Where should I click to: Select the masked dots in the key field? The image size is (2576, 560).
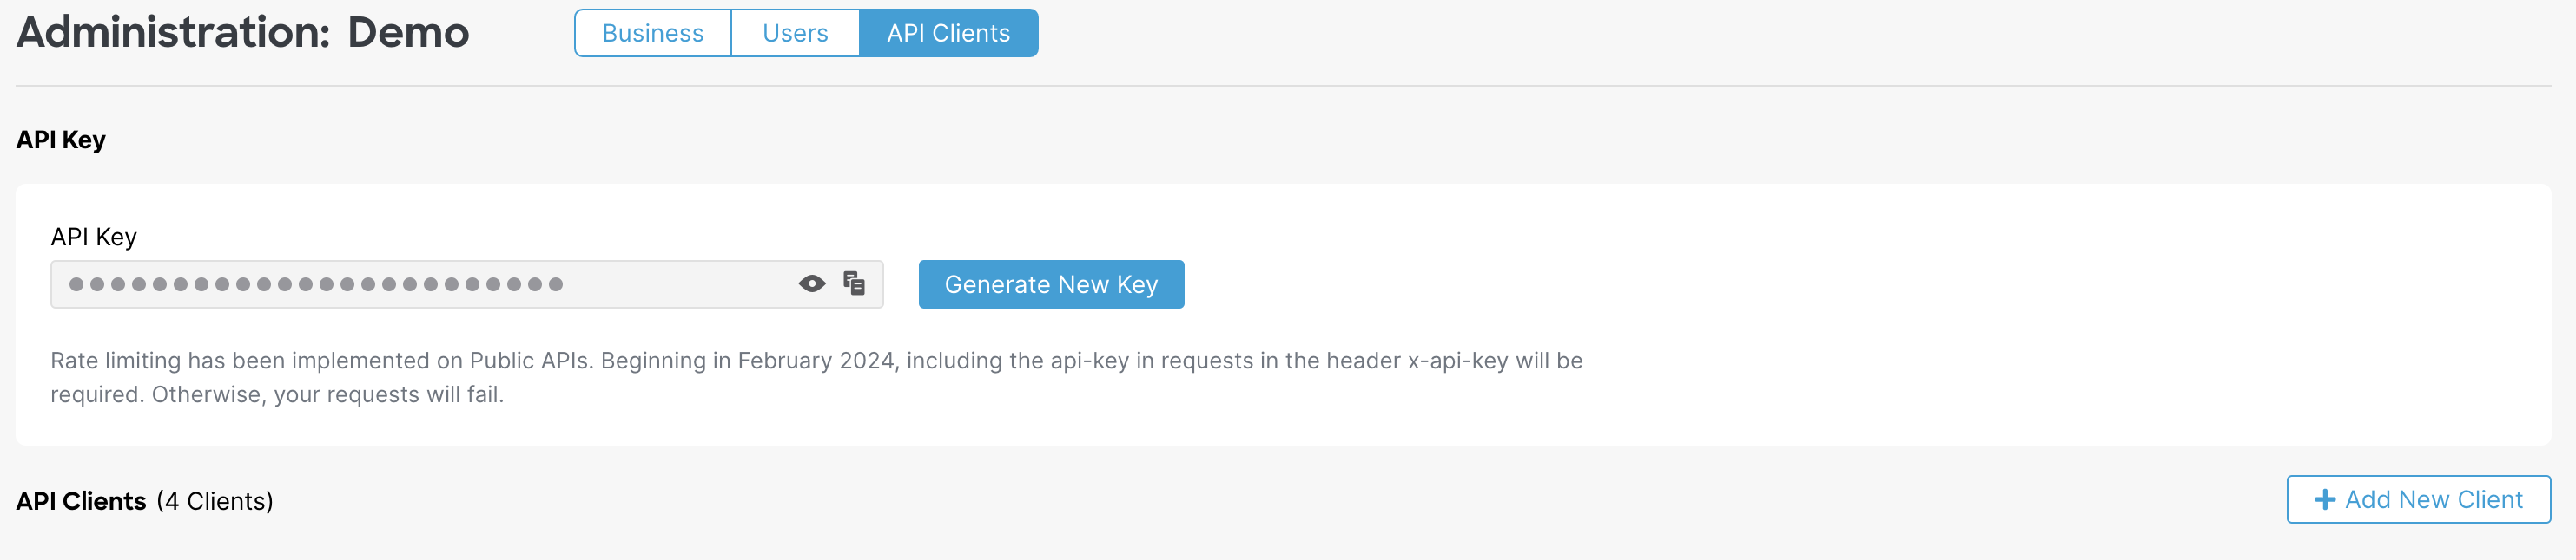tap(310, 283)
